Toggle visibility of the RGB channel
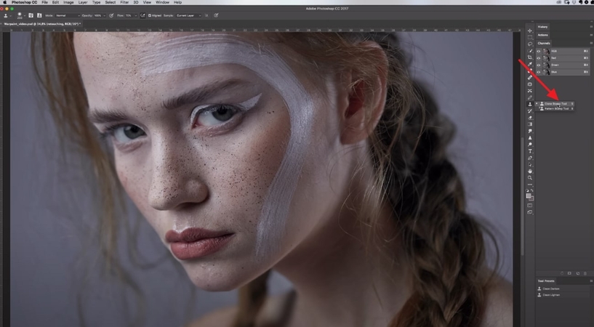Image resolution: width=594 pixels, height=327 pixels. pos(538,51)
